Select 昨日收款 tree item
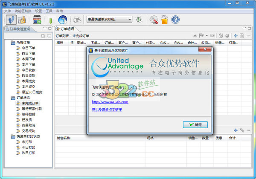The image size is (256, 179). tap(26, 75)
